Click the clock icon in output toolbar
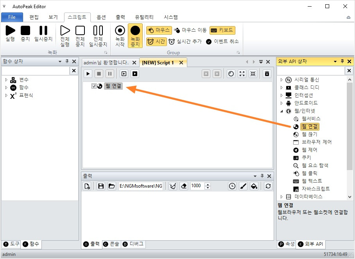The height and width of the screenshot is (259, 355). (x=232, y=186)
